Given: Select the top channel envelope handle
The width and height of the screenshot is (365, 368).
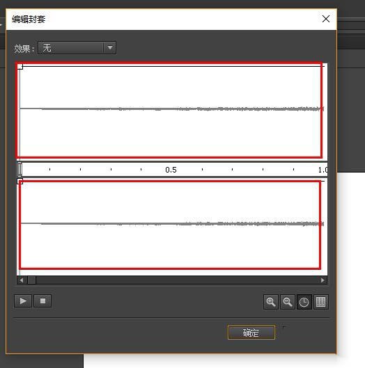Looking at the screenshot, I should pos(20,66).
